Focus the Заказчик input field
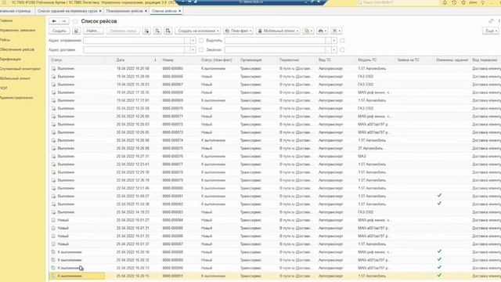This screenshot has height=282, width=501. click(x=275, y=50)
